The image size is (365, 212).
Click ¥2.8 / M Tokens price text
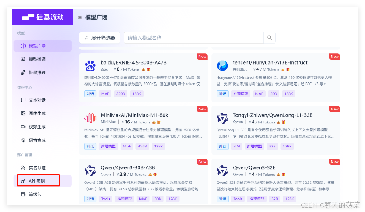pos(131,175)
